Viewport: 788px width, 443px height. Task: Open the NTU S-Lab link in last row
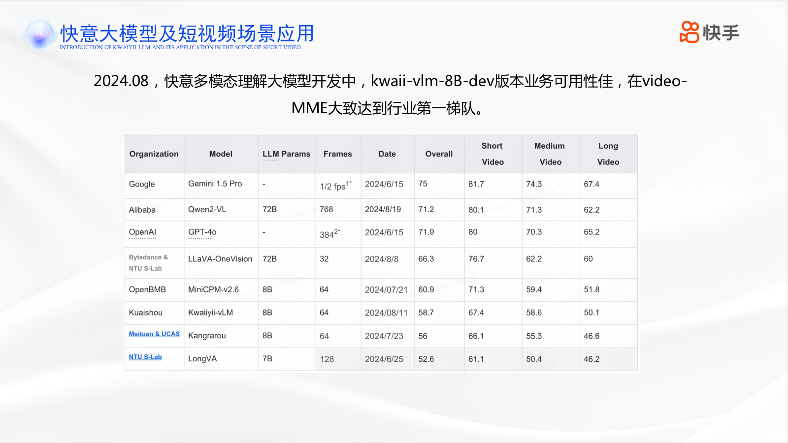(x=145, y=357)
